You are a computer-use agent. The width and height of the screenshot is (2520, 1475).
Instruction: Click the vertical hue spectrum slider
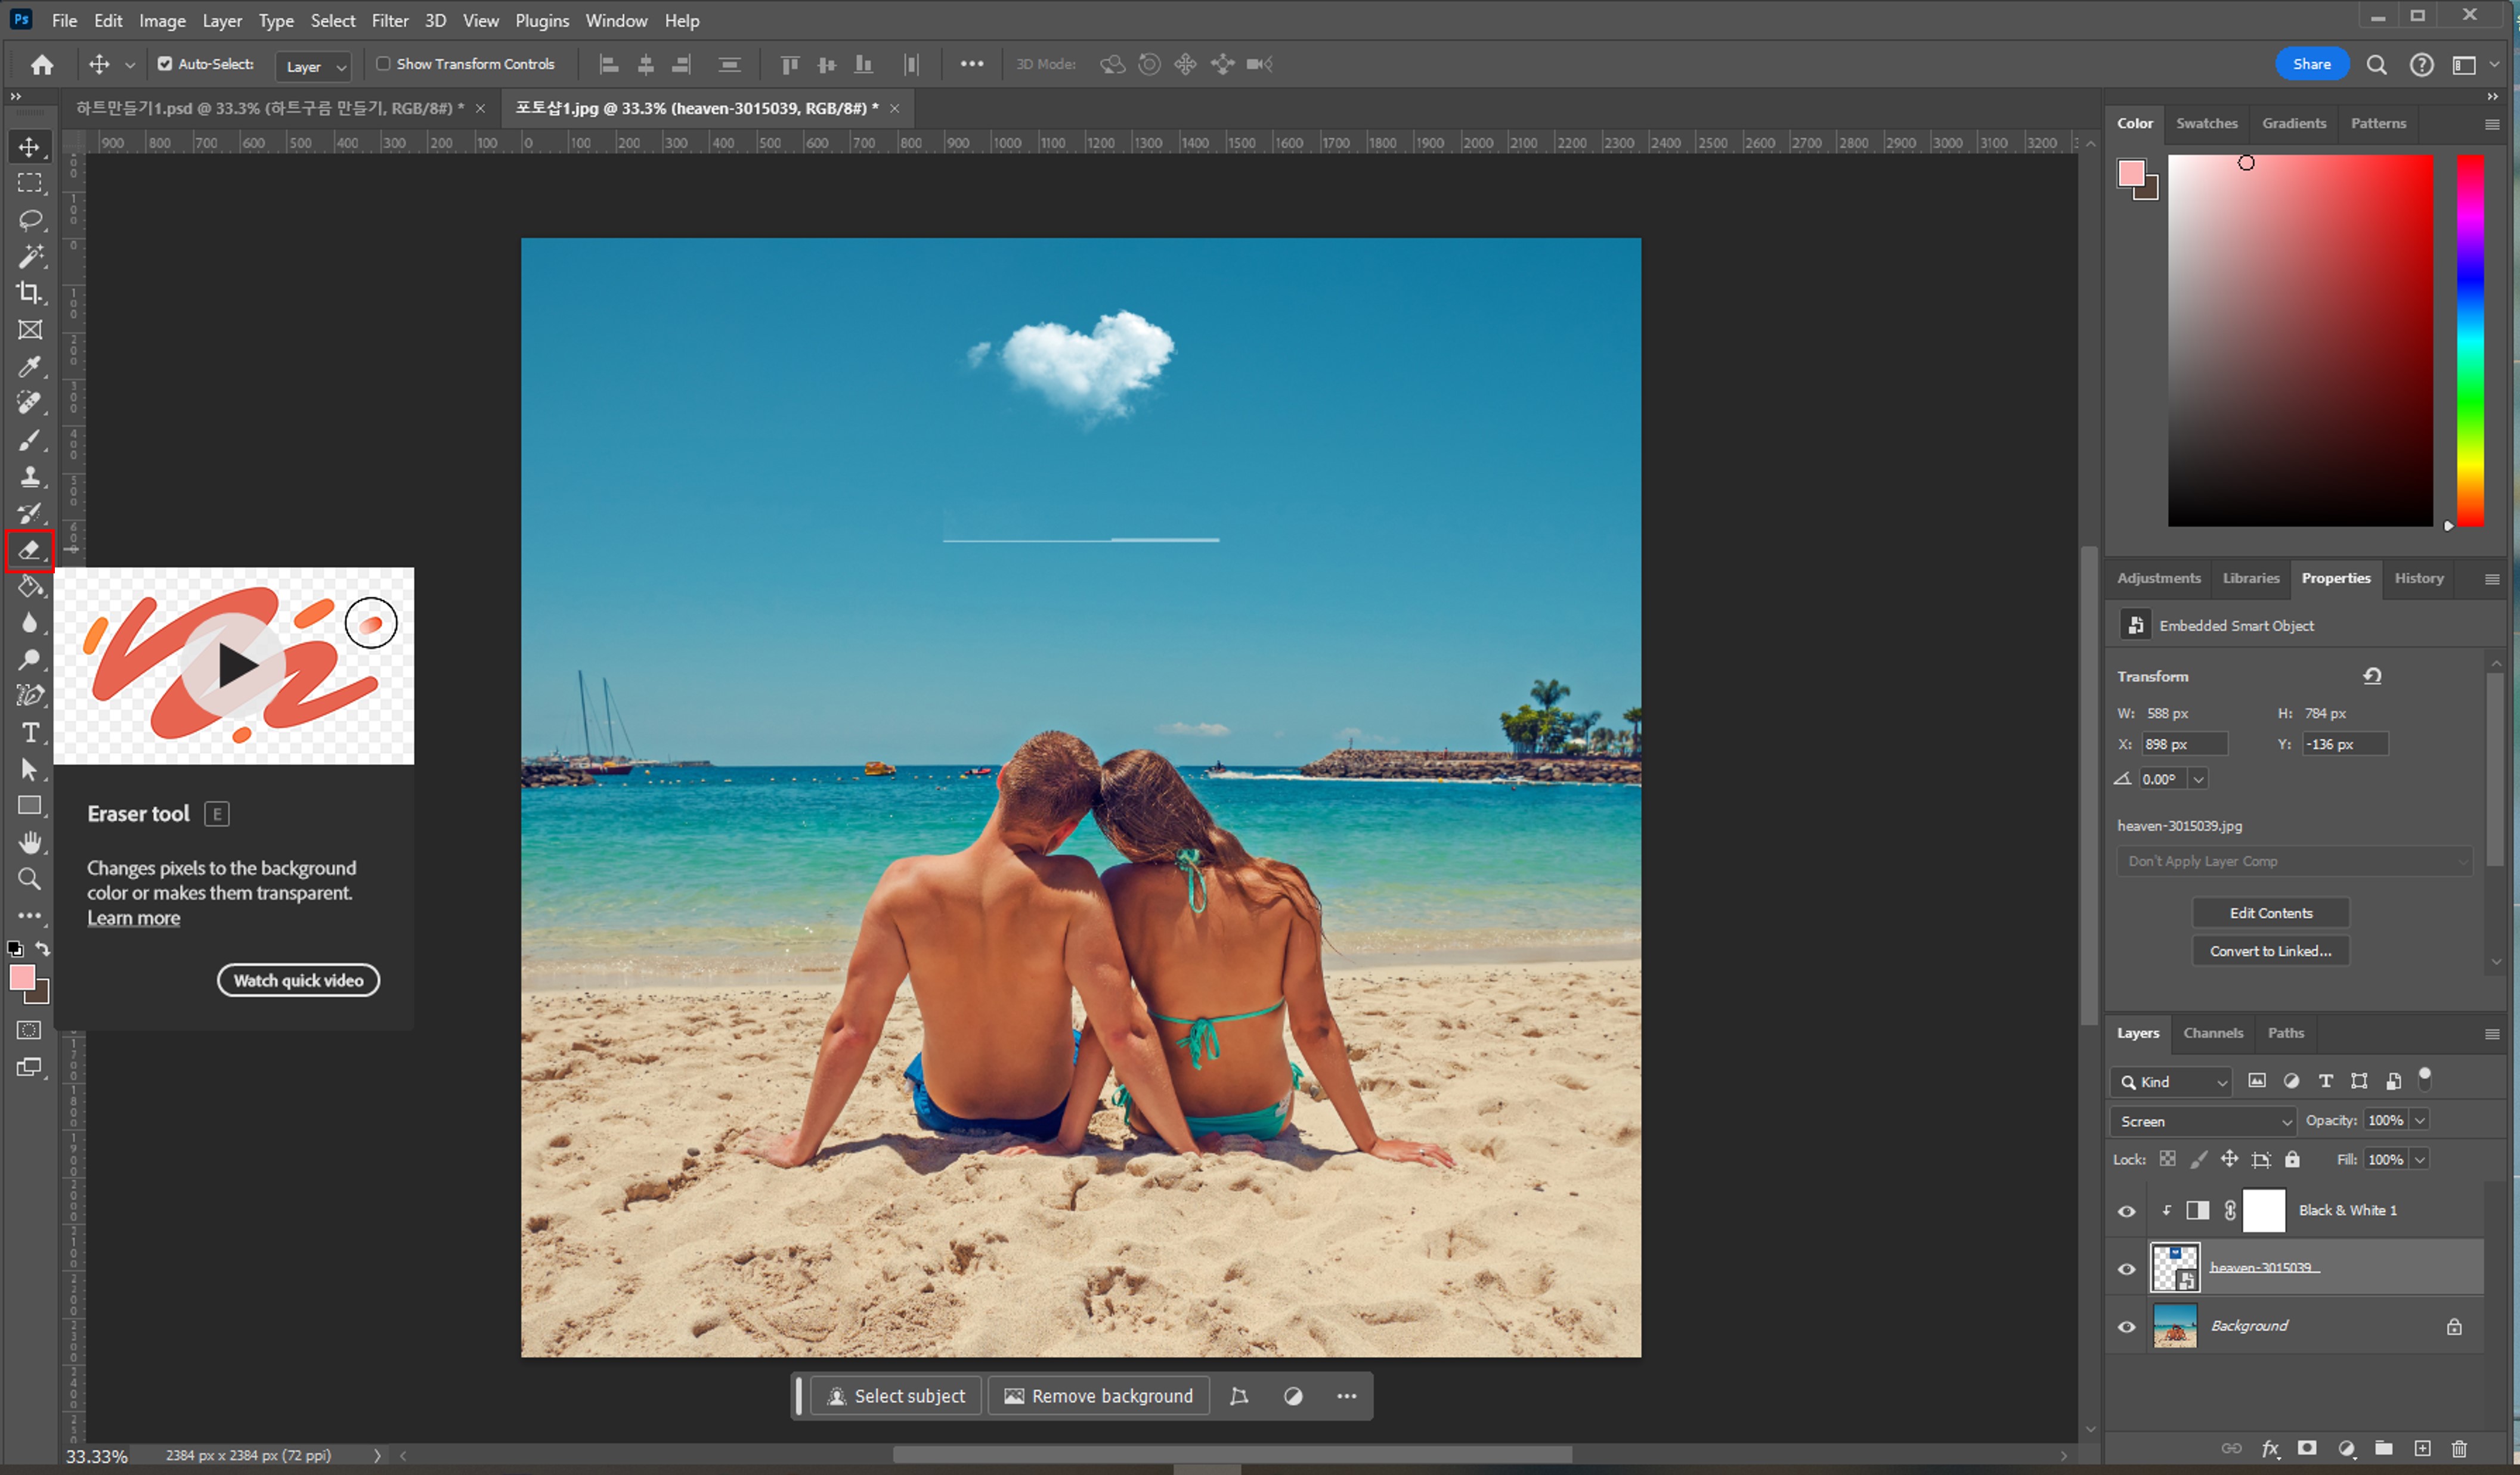tap(2470, 340)
